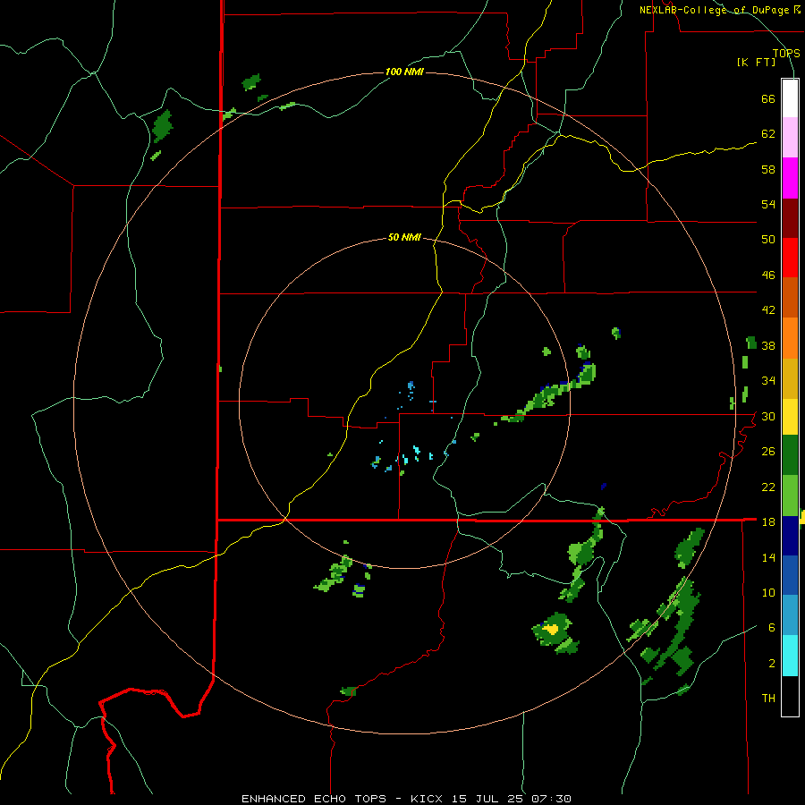The width and height of the screenshot is (805, 805).
Task: Click the 50 NMI range ring label
Action: pyautogui.click(x=404, y=237)
